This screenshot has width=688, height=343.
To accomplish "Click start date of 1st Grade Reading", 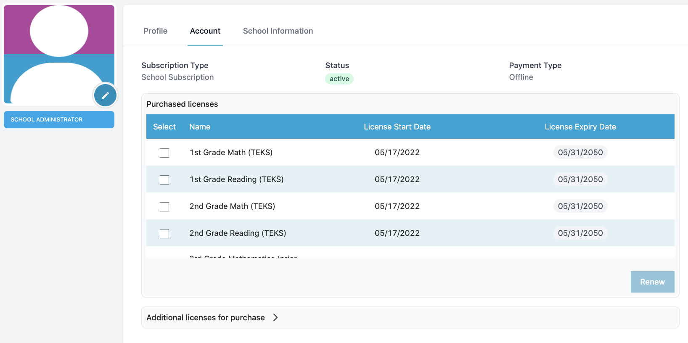I will coord(397,179).
